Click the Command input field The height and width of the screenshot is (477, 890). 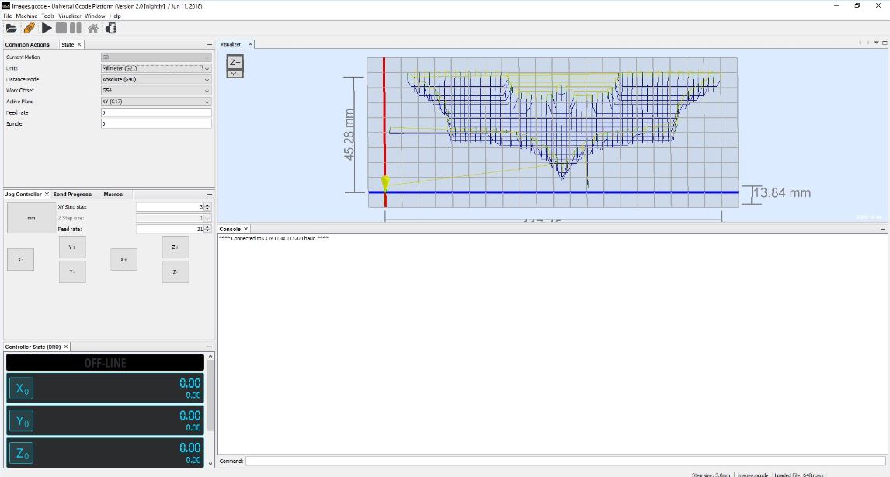[565, 461]
